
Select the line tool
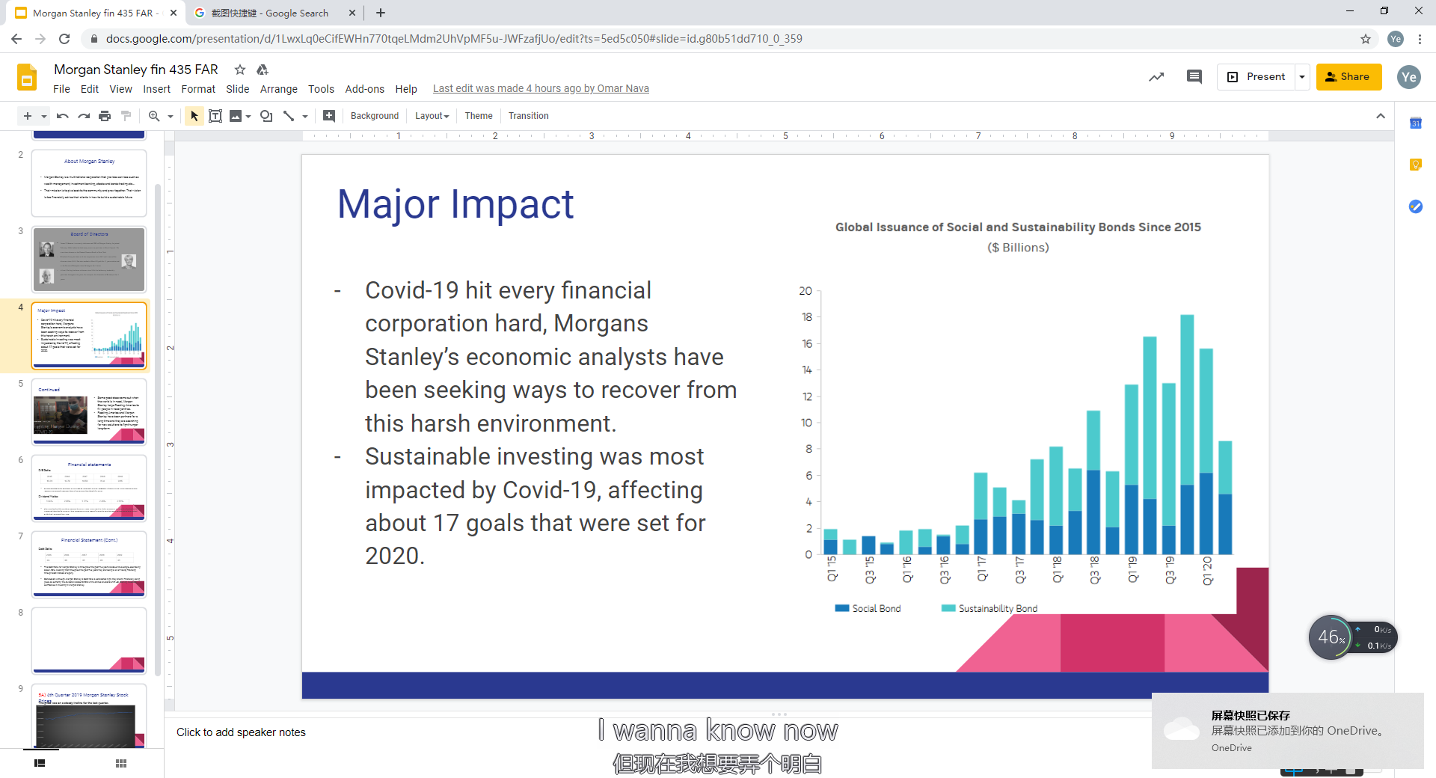289,116
